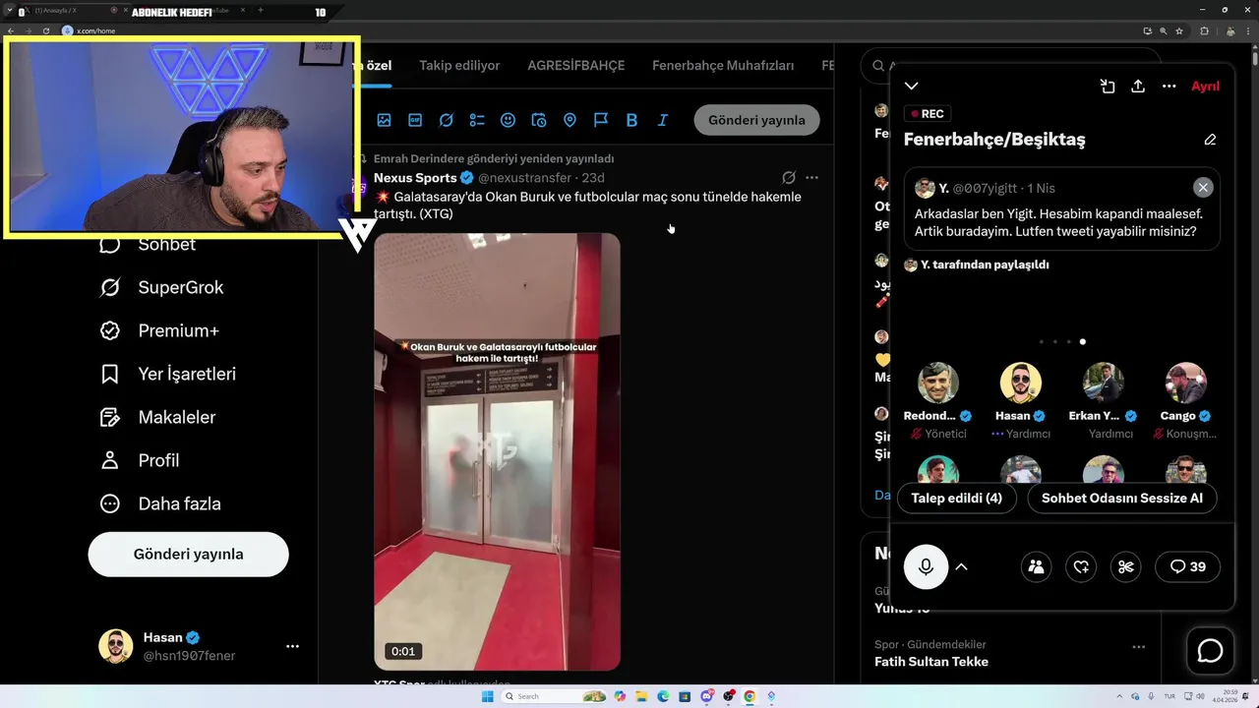Click Sohbet Odasını Sessize Al button
The height and width of the screenshot is (708, 1259).
pyautogui.click(x=1122, y=499)
